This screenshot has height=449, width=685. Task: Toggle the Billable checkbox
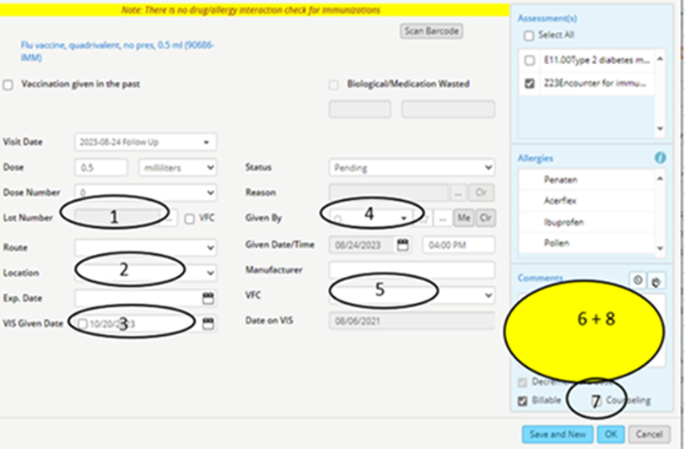[x=522, y=401]
